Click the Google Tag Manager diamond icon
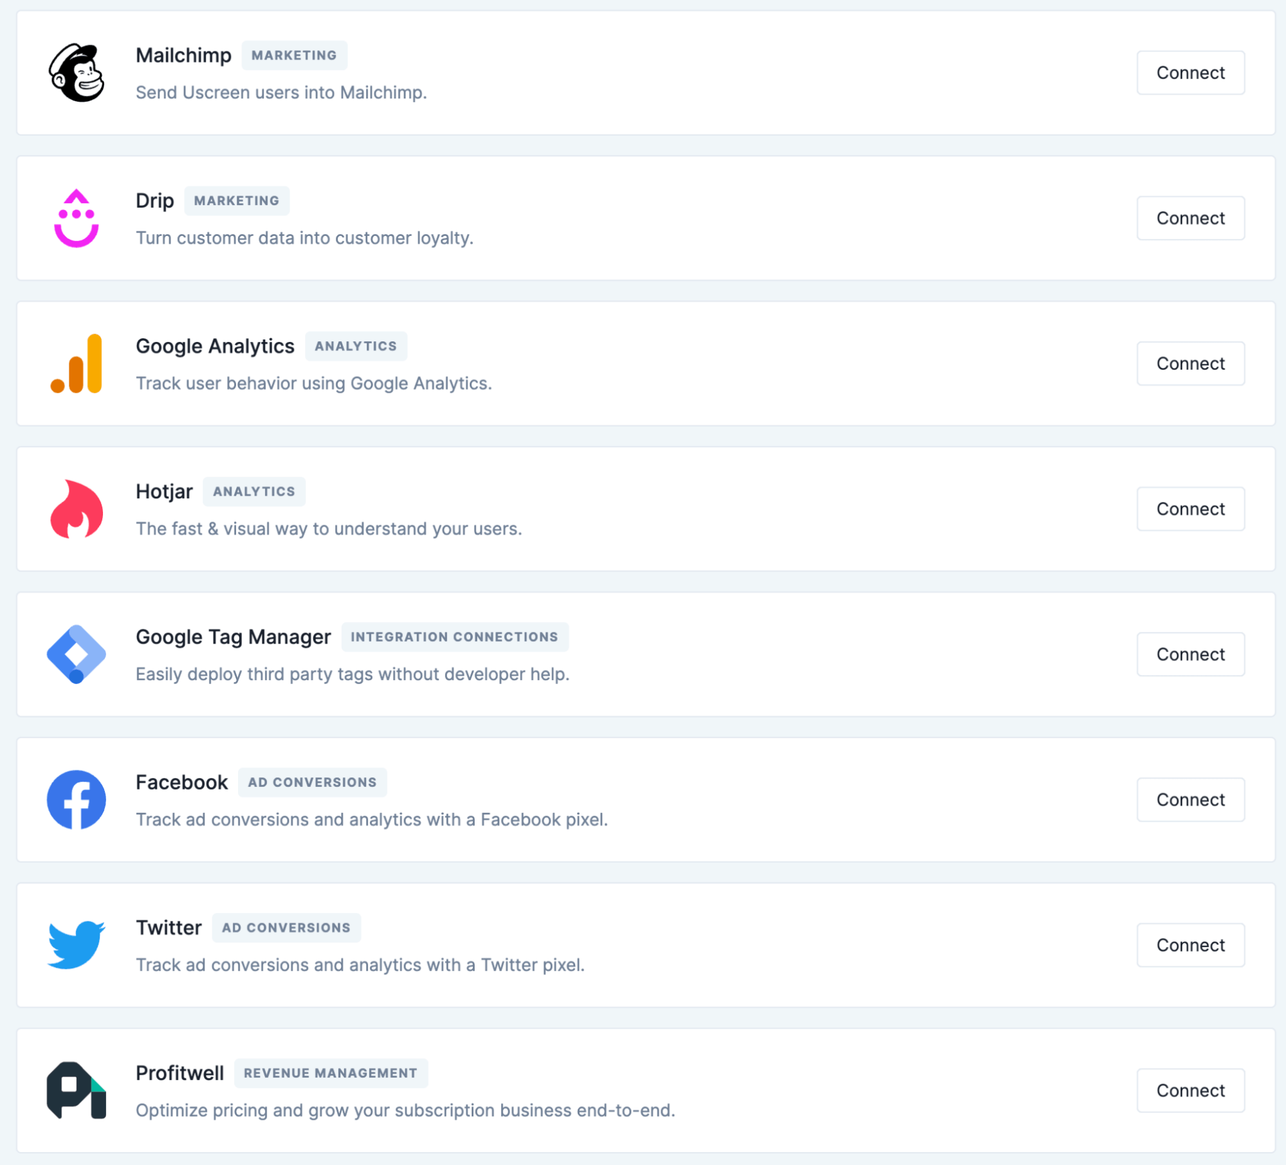 pos(77,655)
